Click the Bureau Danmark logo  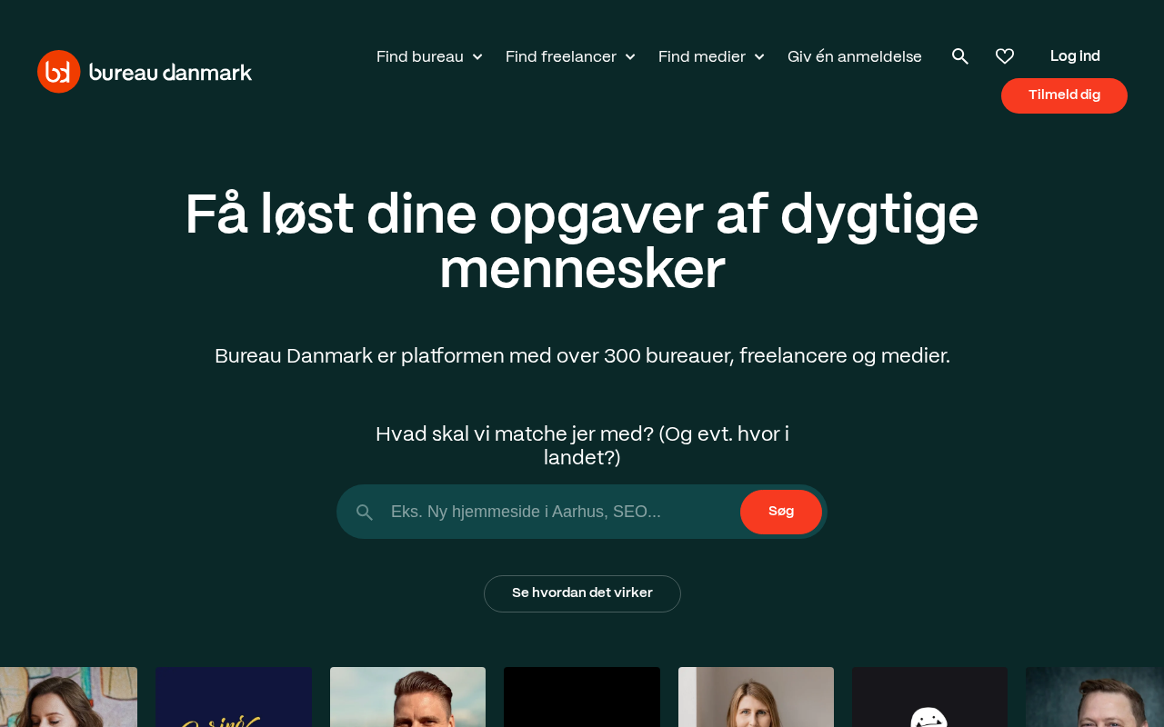pos(145,71)
